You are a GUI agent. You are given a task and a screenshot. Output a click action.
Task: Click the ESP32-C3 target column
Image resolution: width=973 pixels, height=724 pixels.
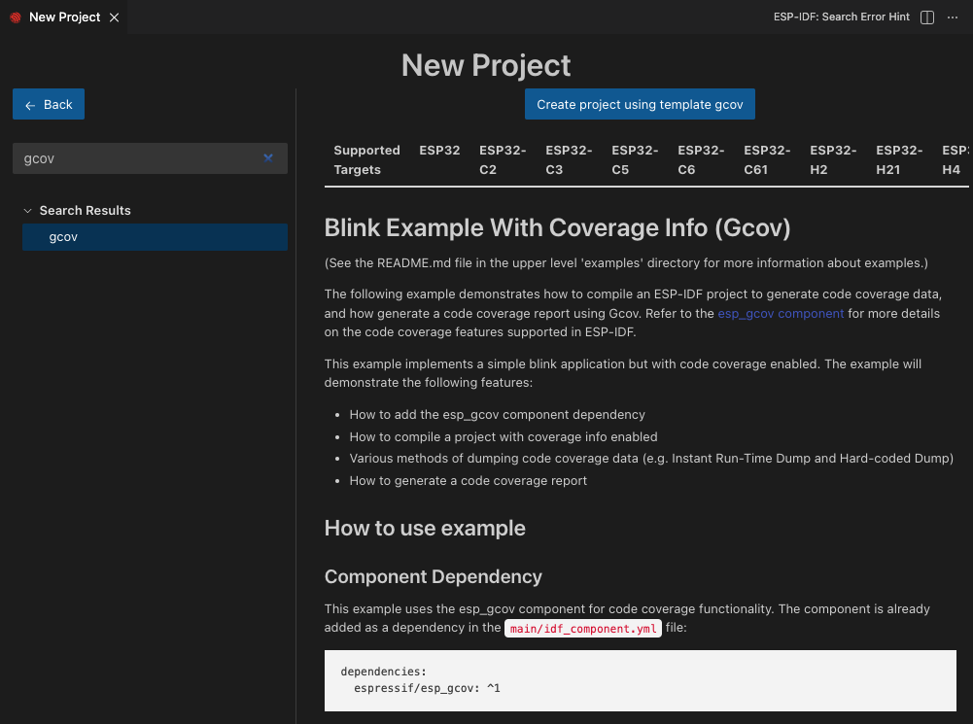pos(569,160)
